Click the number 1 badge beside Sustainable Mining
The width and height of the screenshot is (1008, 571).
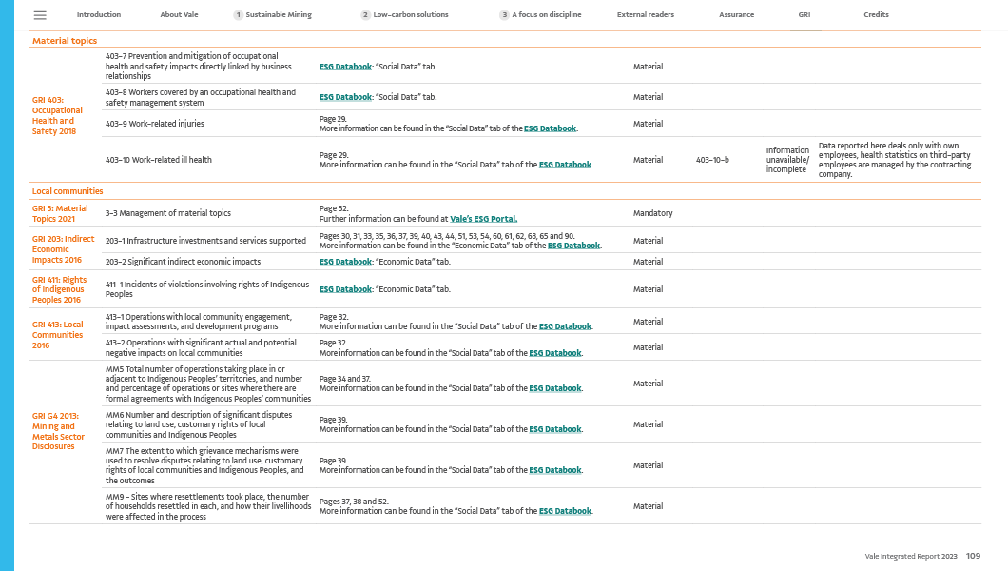(x=238, y=15)
